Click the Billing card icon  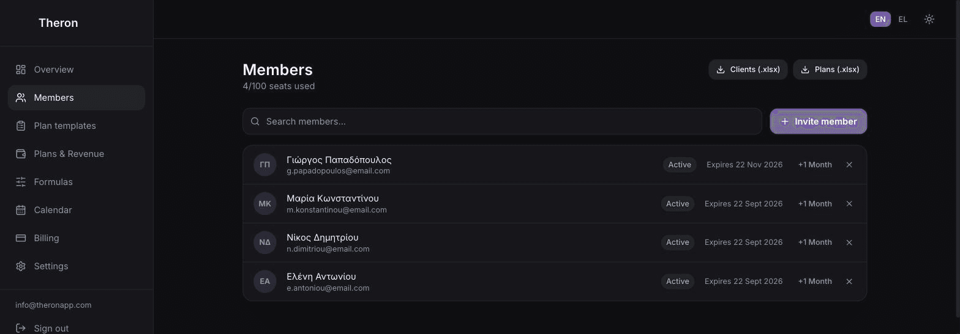tap(21, 238)
